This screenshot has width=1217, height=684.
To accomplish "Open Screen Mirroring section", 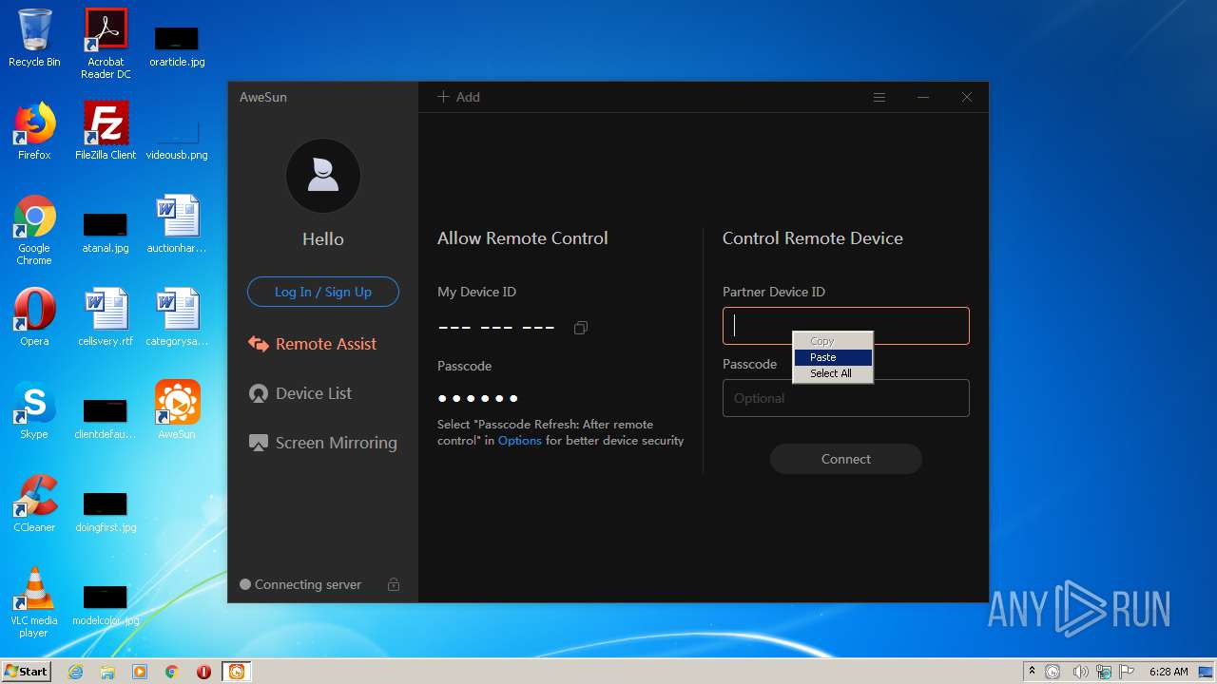I will [x=322, y=443].
